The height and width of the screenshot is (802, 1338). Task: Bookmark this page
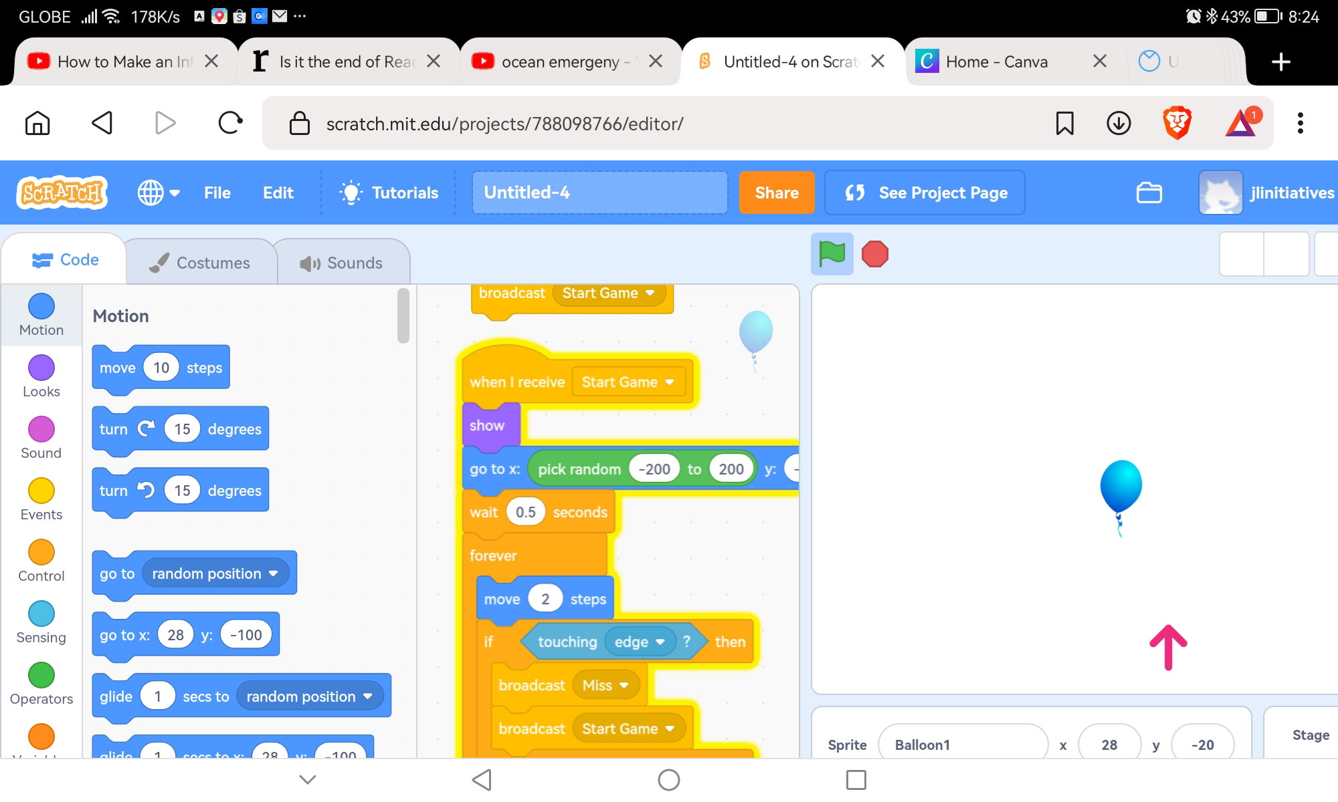(1065, 123)
